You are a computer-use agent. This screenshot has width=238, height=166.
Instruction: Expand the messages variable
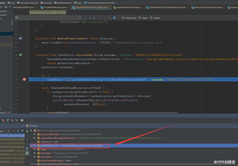[34, 153]
